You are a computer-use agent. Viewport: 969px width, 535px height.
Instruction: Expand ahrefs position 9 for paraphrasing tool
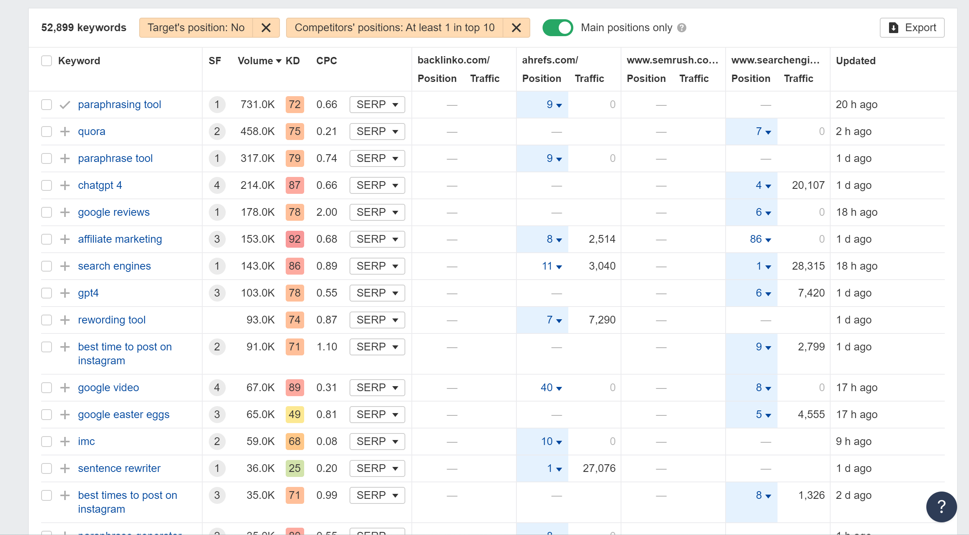pos(554,105)
